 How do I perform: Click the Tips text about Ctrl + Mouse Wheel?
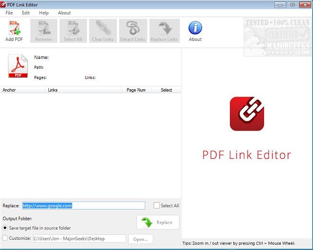click(x=239, y=243)
